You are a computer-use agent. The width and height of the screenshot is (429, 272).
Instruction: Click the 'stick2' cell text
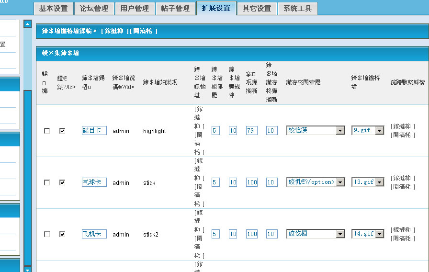tap(151, 235)
